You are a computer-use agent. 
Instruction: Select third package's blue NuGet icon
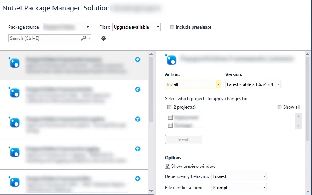coord(14,122)
